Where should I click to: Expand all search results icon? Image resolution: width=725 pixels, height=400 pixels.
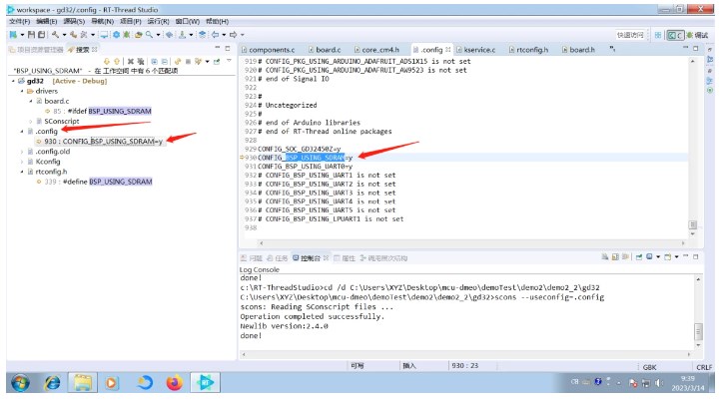[155, 61]
